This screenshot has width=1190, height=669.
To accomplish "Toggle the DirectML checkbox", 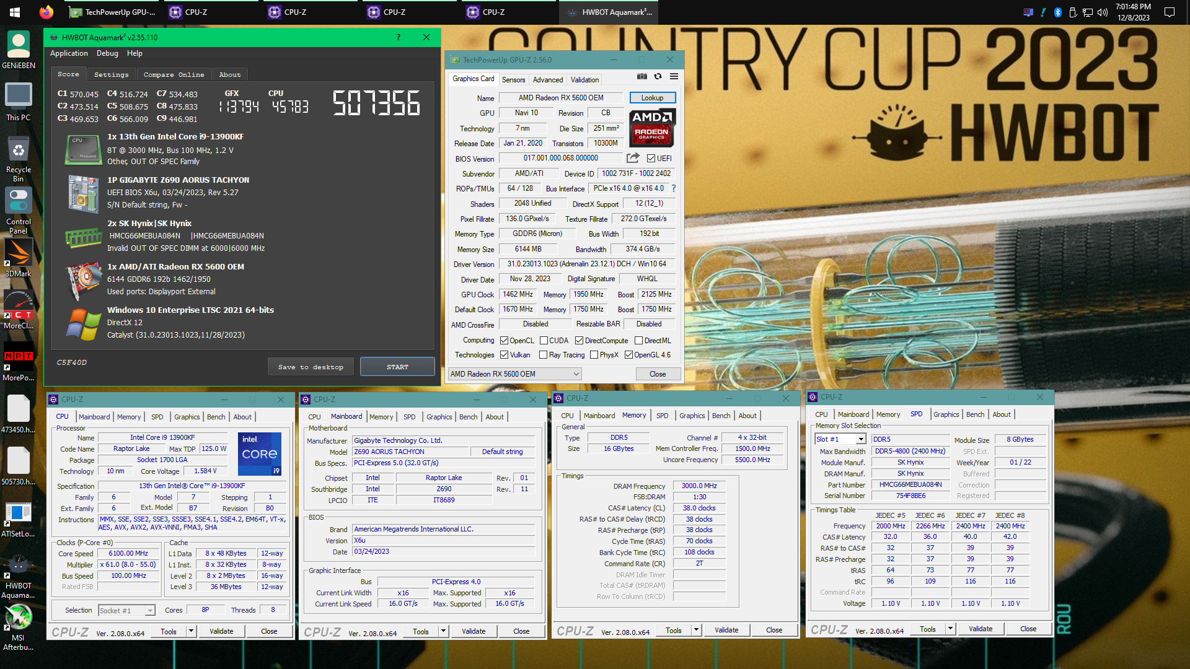I will (x=638, y=341).
